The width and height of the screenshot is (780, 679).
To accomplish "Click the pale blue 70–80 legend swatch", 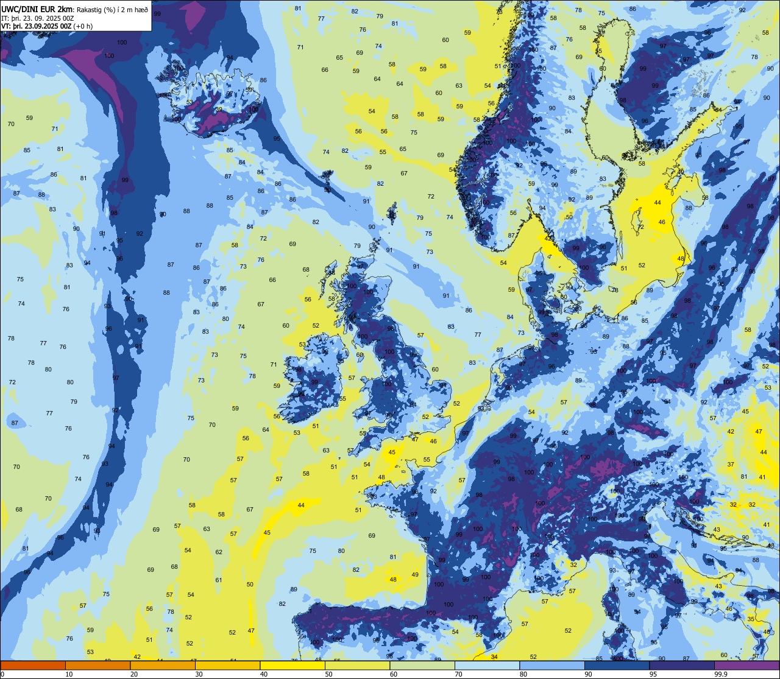I will [487, 665].
